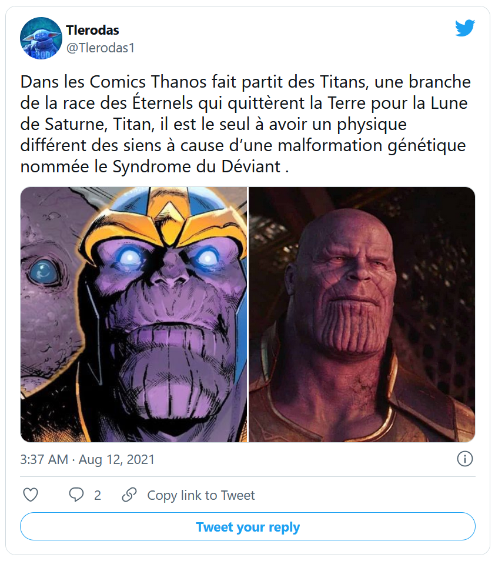Click the Tlerodas profile avatar
This screenshot has height=561, width=495.
(x=41, y=38)
